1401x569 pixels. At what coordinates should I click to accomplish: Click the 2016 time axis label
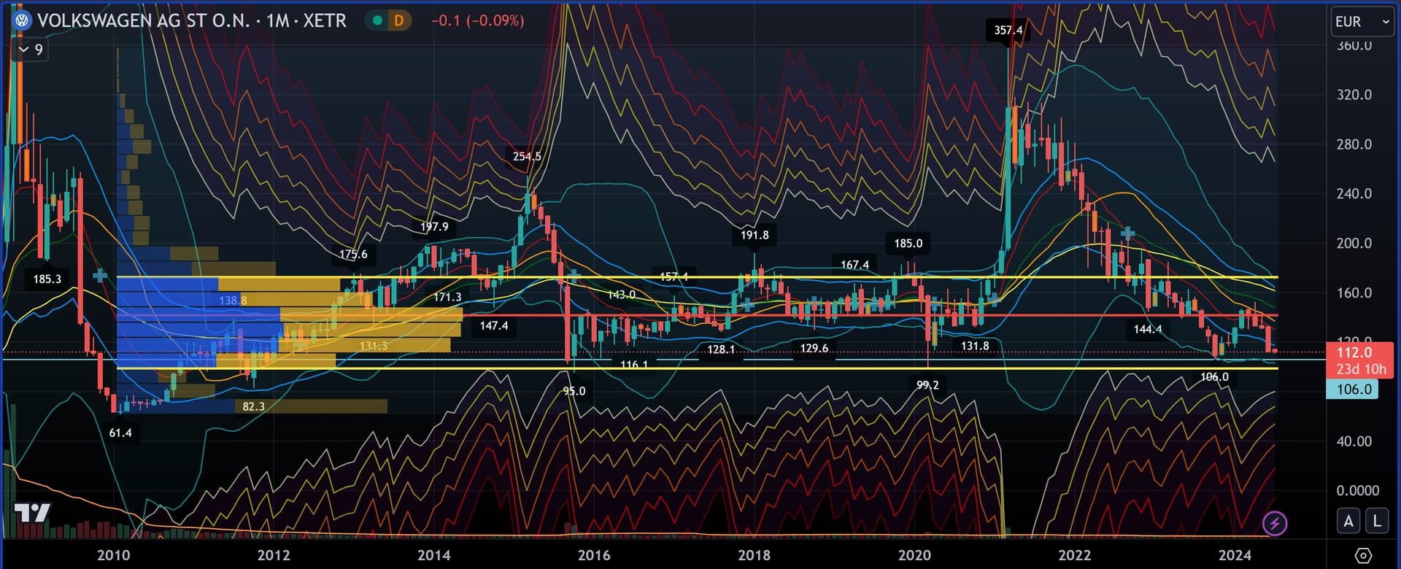coord(594,555)
